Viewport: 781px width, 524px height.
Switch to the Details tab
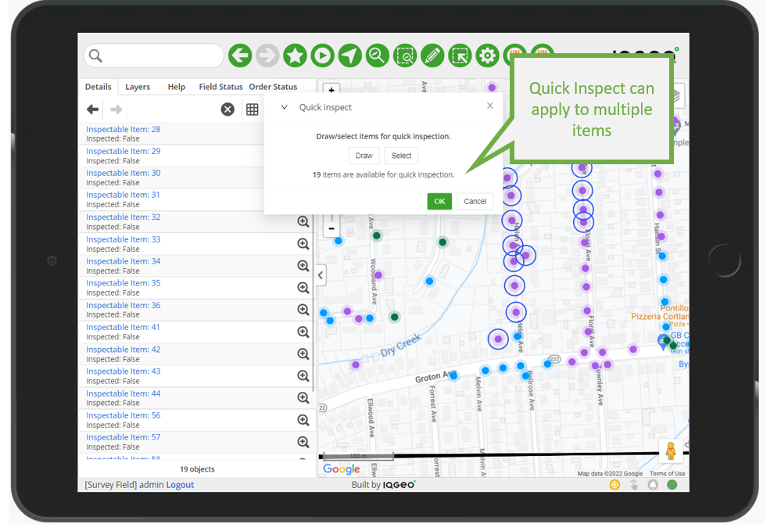point(99,87)
